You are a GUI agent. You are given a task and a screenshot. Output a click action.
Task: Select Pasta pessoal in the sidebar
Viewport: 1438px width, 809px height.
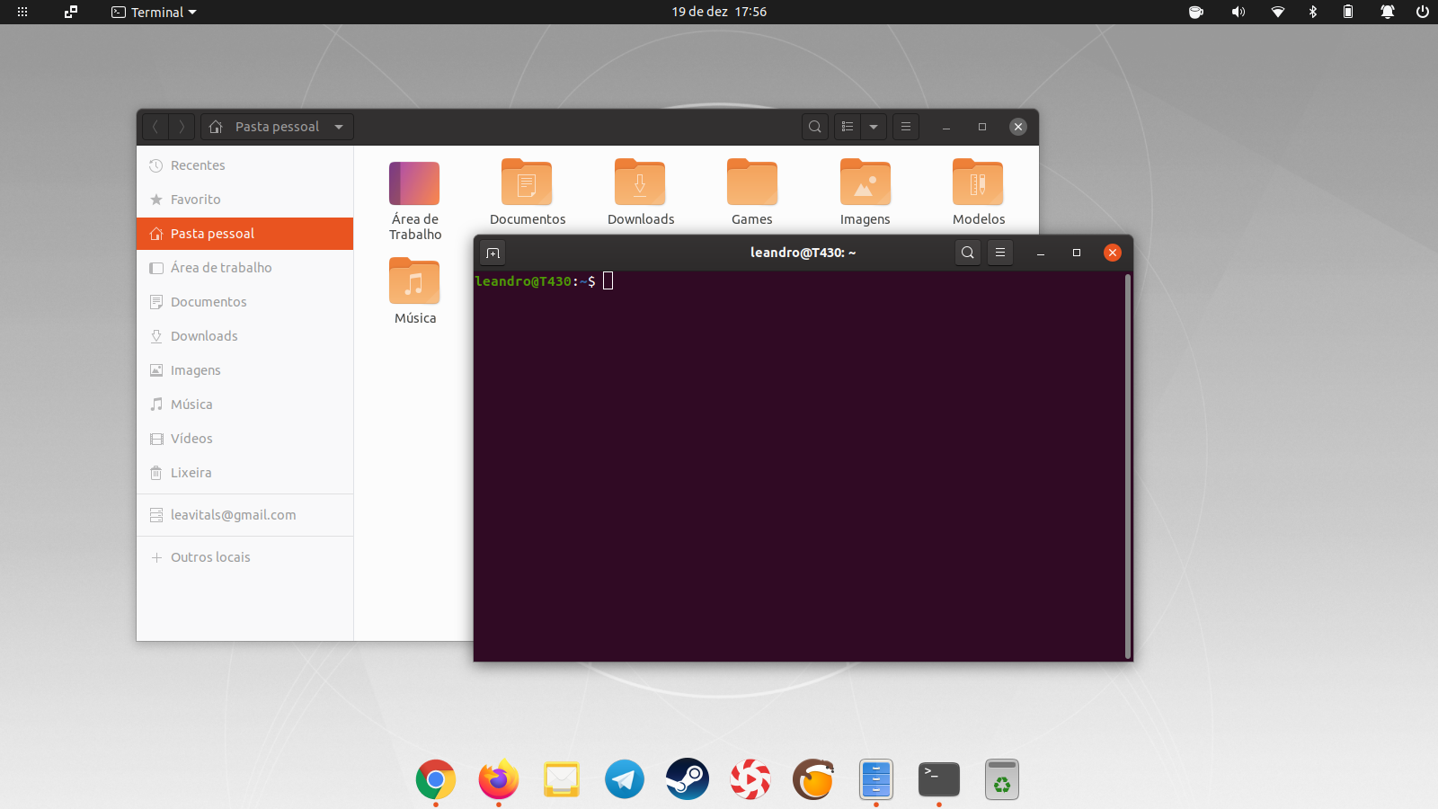pos(244,234)
